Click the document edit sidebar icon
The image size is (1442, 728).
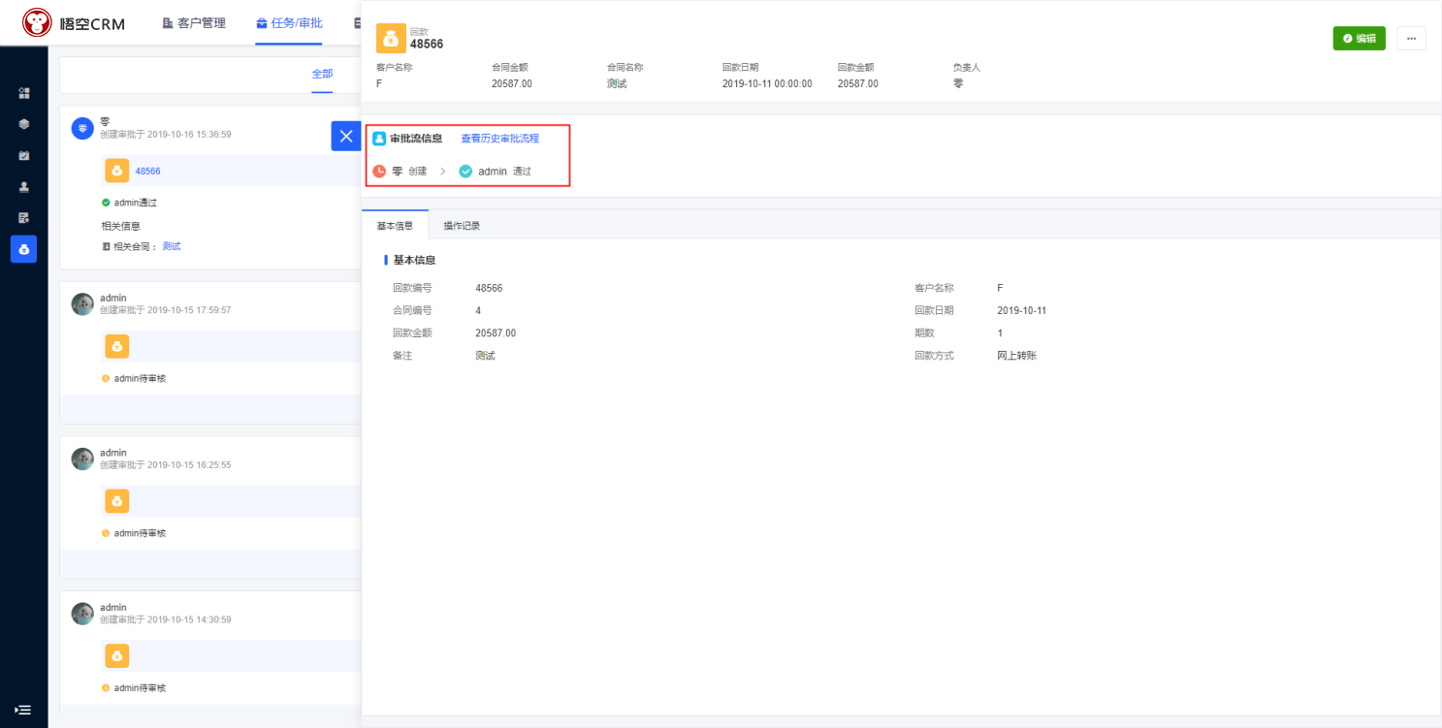click(23, 218)
